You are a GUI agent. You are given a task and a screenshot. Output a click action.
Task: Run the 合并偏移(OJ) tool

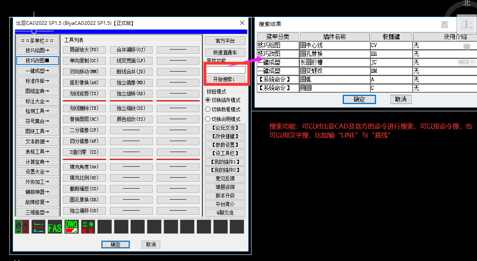[131, 50]
